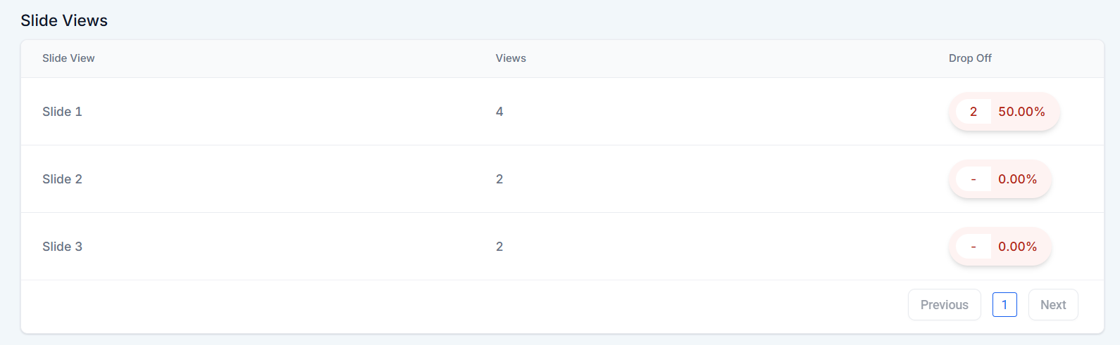Click the Views column header
The height and width of the screenshot is (345, 1120).
pos(511,58)
